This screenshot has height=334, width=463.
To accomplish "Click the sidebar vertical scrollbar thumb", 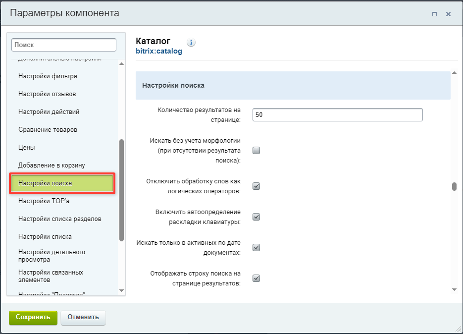I will tap(121, 190).
